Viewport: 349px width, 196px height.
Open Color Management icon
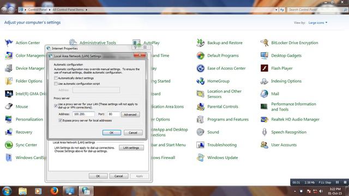pos(9,56)
